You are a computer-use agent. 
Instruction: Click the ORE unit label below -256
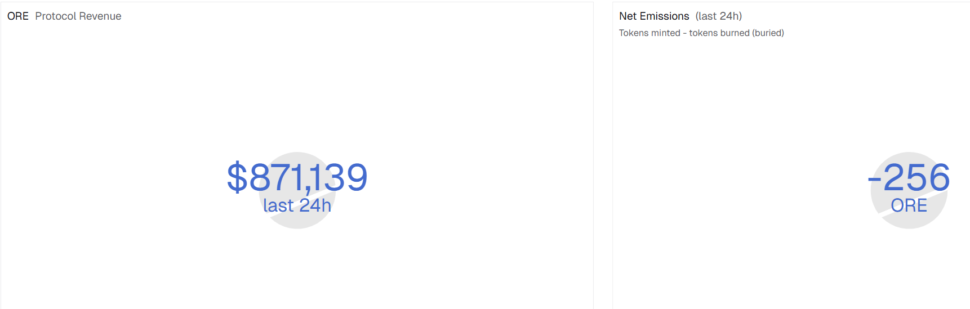(909, 205)
